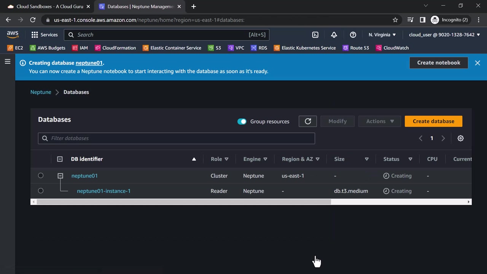Open the neptune01-instance-1 link

103,191
